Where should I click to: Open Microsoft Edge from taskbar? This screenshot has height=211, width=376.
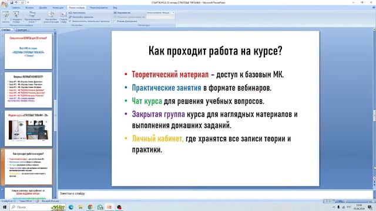click(71, 207)
